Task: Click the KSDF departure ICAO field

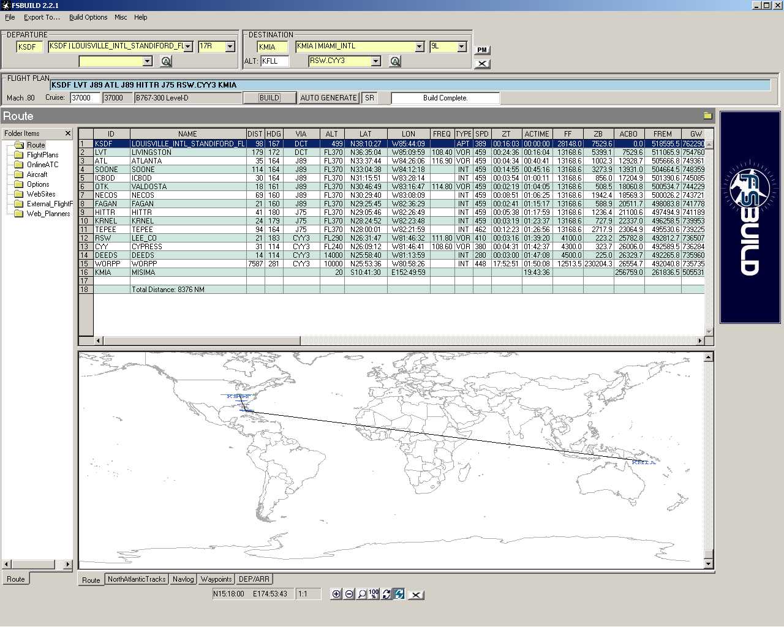Action: [29, 47]
